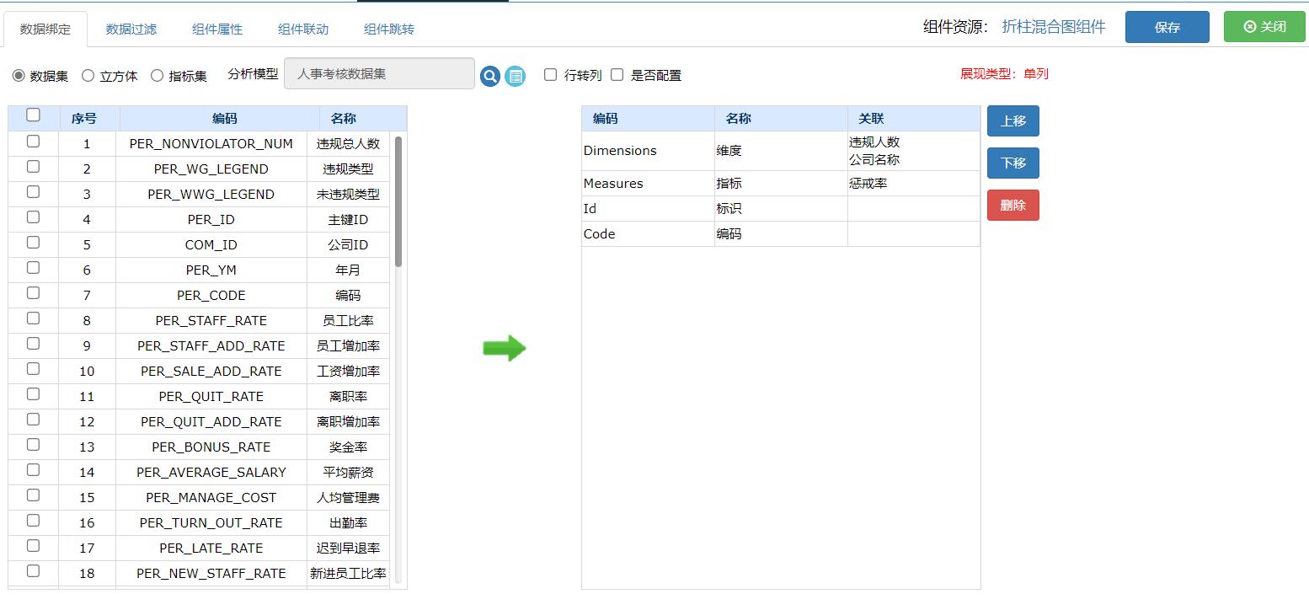Click the blue magnifier search icon
The height and width of the screenshot is (610, 1309).
point(491,74)
